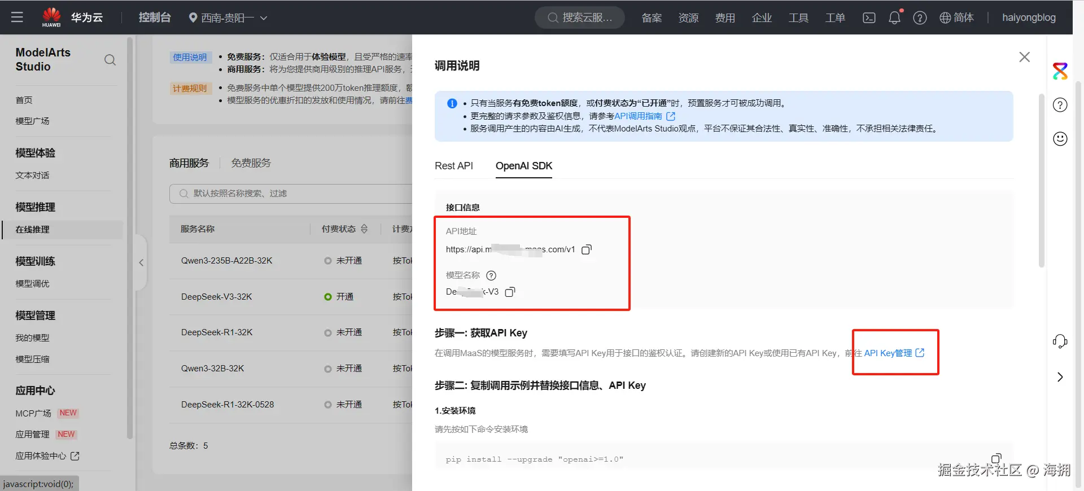The image size is (1084, 491).
Task: Click the 调用说明 panel vertical scrollbar
Action: click(x=1042, y=181)
